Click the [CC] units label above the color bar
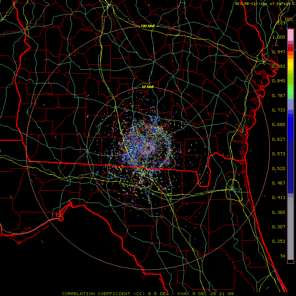The width and height of the screenshot is (296, 296). [x=281, y=23]
